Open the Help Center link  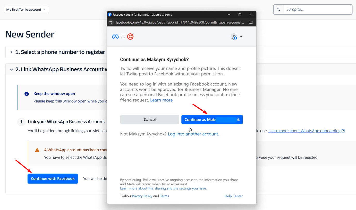point(234,196)
